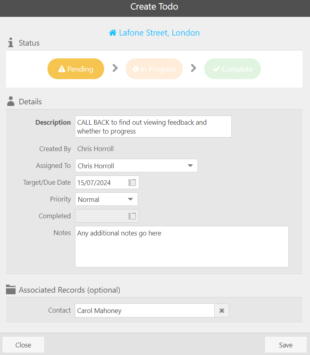The width and height of the screenshot is (310, 355).
Task: Click the Created By value Chris Horroll
Action: tap(96, 149)
